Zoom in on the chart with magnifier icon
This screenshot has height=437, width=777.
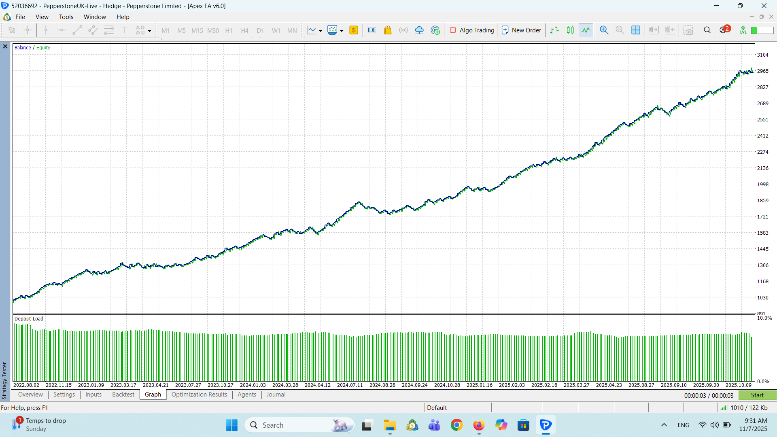(x=604, y=30)
